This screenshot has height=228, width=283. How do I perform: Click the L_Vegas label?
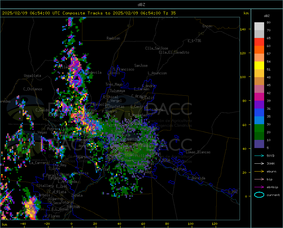[x=40, y=132]
